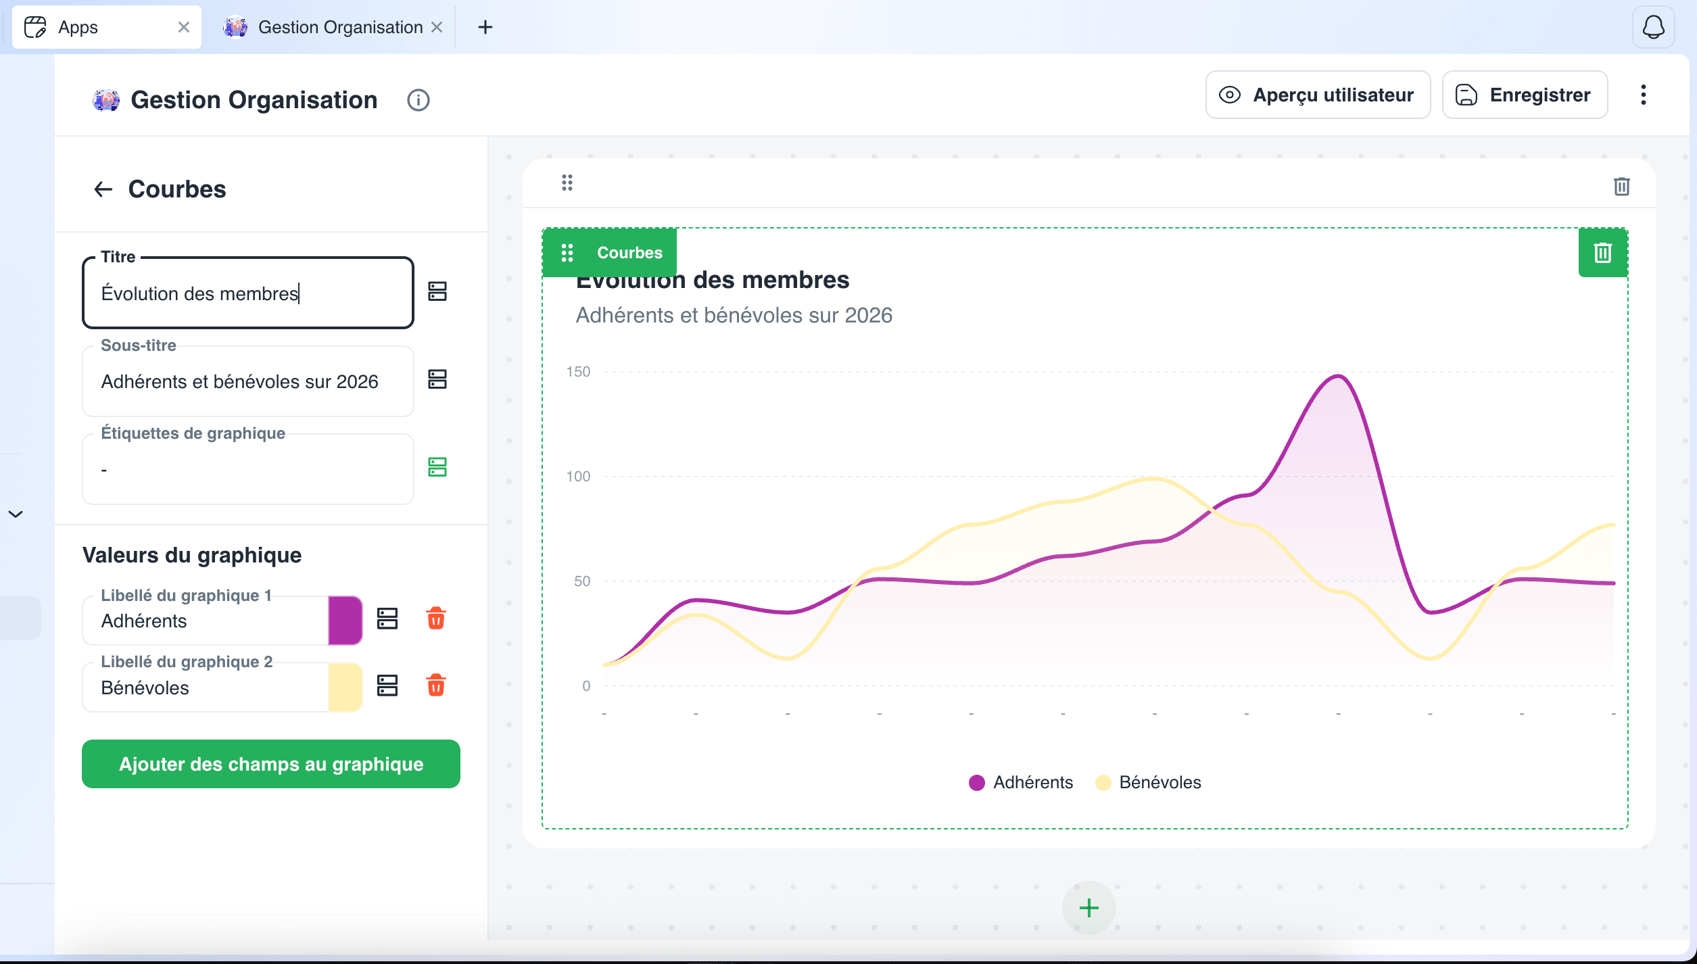Click the info icon beside Gestion Organisation
The height and width of the screenshot is (964, 1697).
tap(419, 100)
